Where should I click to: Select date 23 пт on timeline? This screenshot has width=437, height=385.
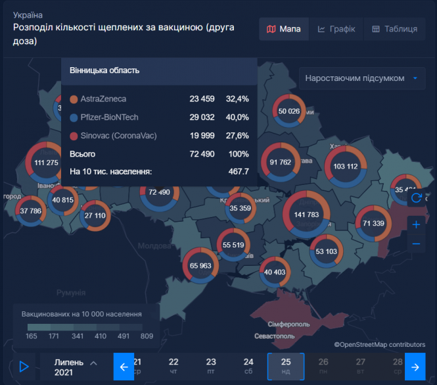point(211,367)
